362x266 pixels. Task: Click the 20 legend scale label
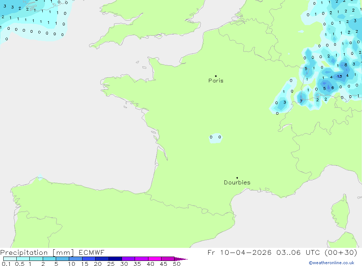coord(98,264)
